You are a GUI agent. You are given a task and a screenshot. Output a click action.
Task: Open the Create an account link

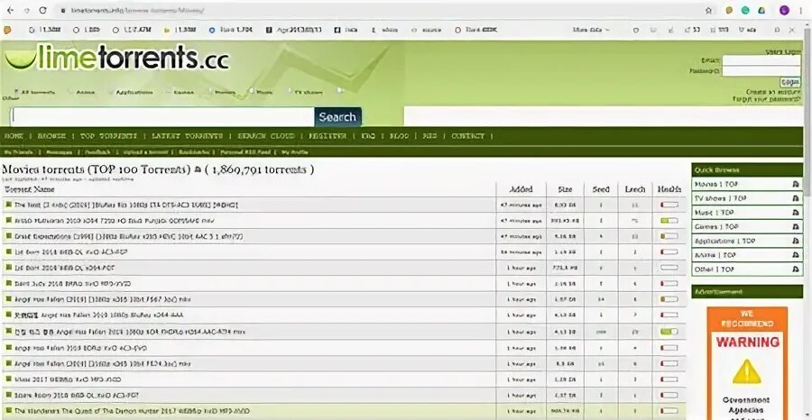coord(773,92)
